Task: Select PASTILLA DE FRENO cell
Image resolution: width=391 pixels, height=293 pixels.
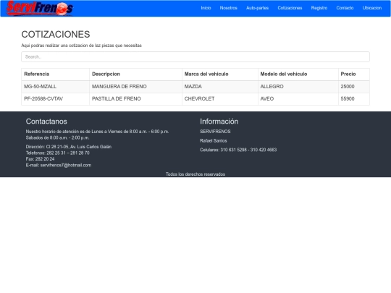Action: [x=135, y=99]
